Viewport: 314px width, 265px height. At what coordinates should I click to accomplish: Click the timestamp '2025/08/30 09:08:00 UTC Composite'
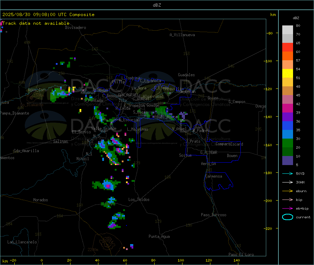coord(48,15)
